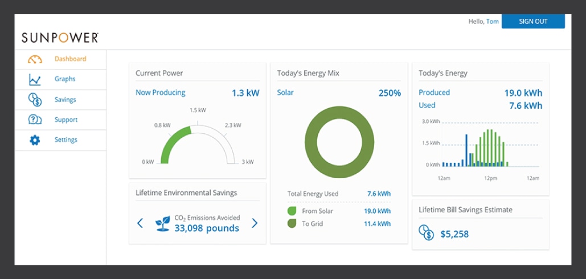
Task: Click the Used label in Today's Energy
Action: coord(427,105)
